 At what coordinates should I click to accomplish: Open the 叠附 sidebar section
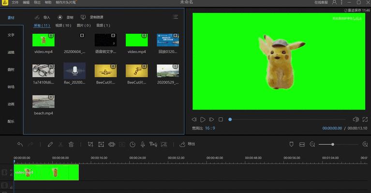(x=11, y=69)
